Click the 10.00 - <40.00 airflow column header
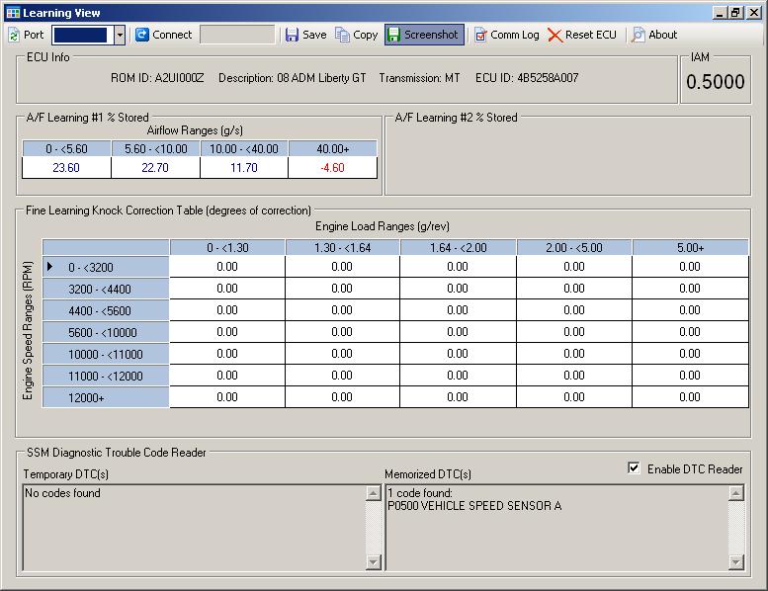768x591 pixels. [244, 149]
